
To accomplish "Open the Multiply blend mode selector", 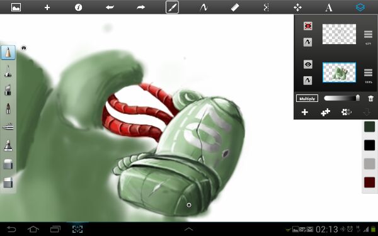I will [x=307, y=99].
